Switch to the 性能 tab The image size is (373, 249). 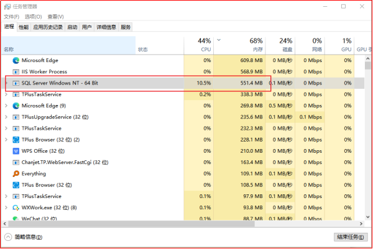23,27
